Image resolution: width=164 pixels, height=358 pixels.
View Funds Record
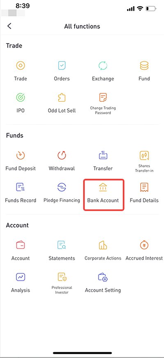pos(20,193)
